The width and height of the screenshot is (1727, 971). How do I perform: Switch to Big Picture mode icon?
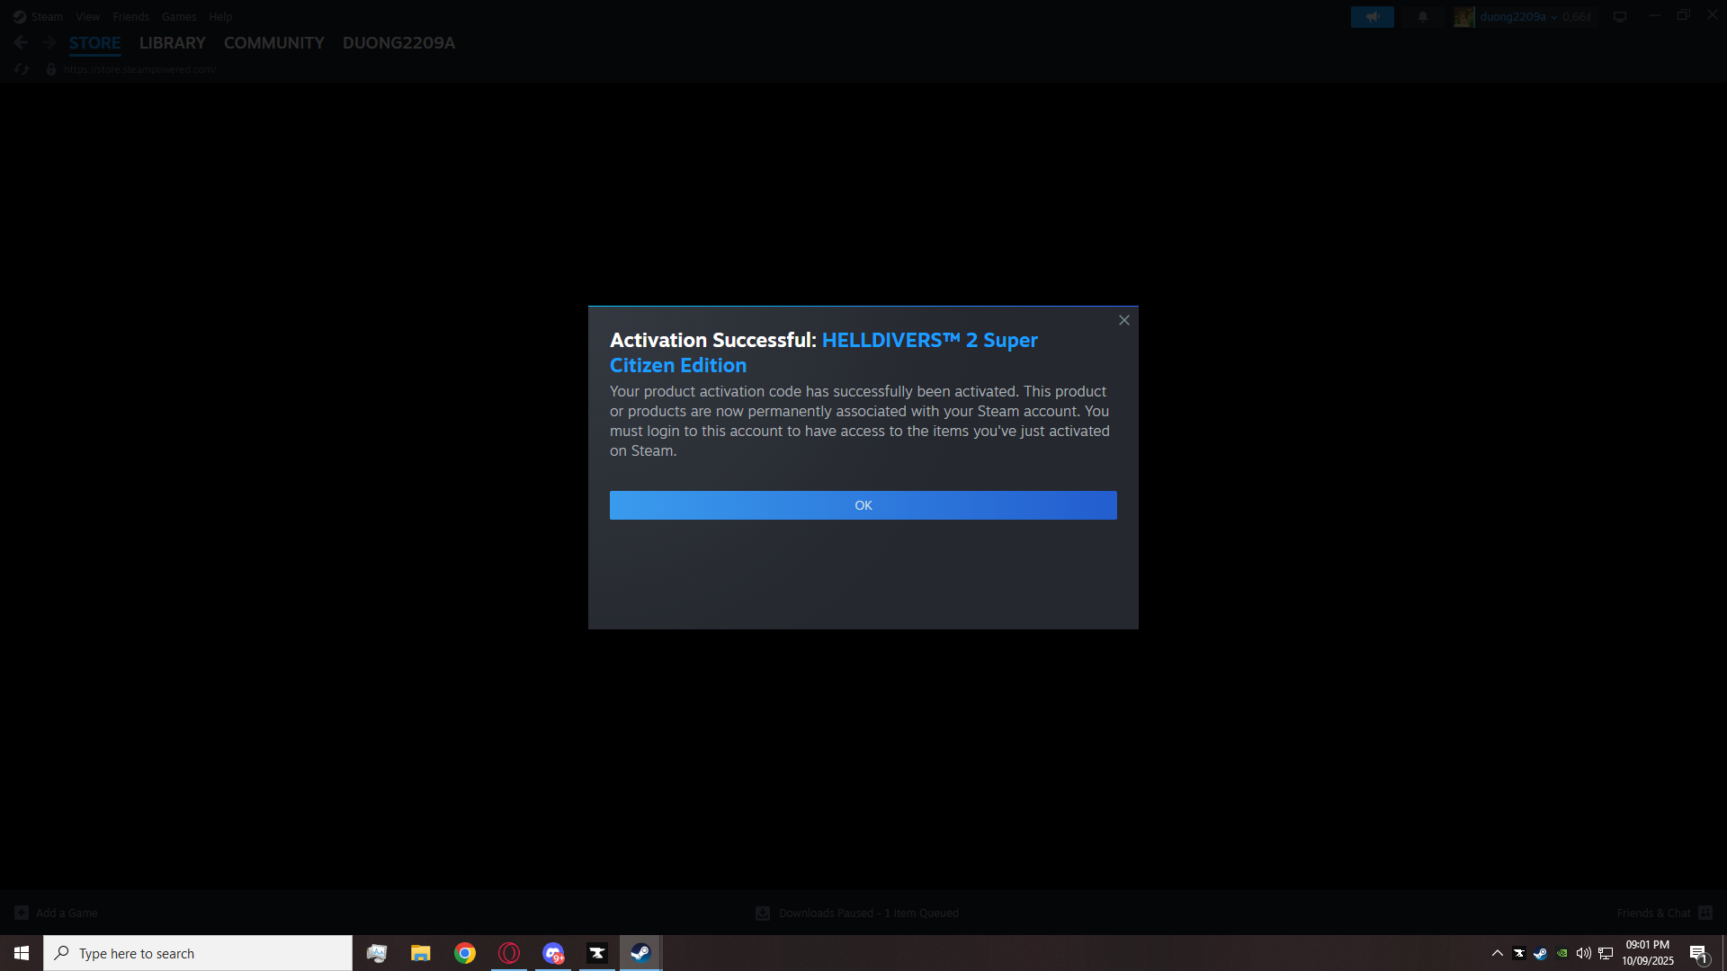coord(1620,17)
